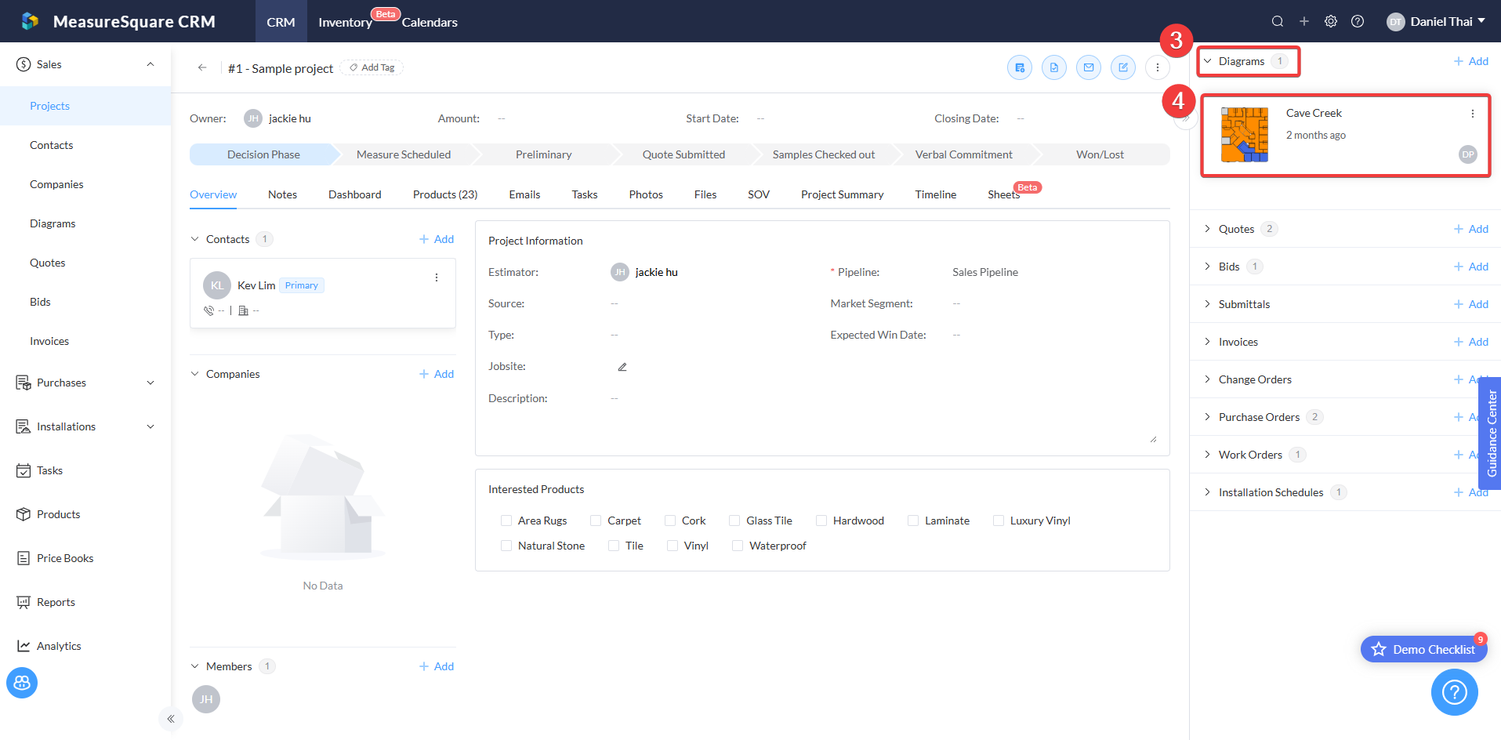Expand the Quotes panel section
1501x740 pixels.
pos(1208,229)
